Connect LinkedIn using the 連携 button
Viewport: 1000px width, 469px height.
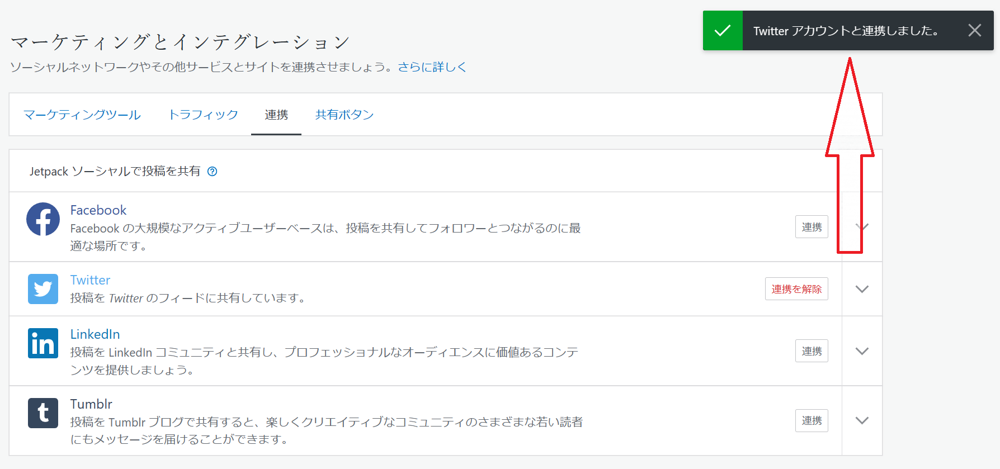[812, 351]
